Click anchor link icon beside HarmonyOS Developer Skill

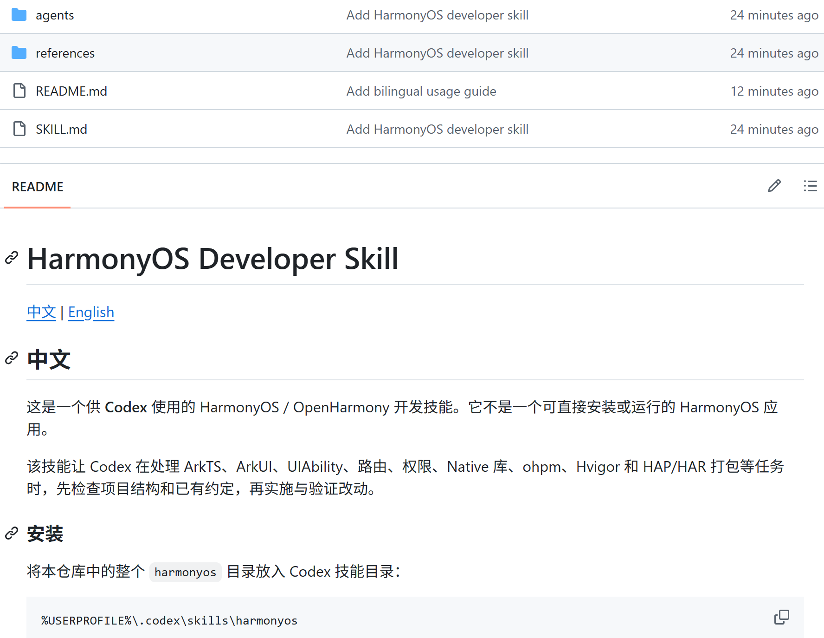point(12,258)
